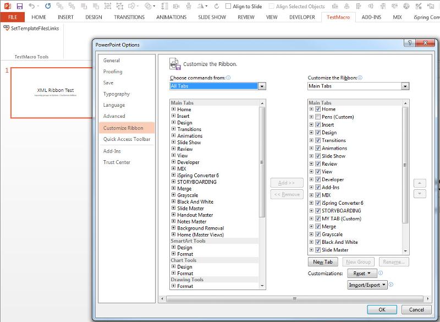Enable the Align to Slide checkbox

pos(229,5)
